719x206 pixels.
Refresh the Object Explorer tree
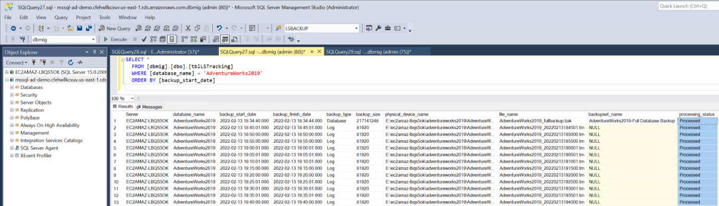(x=71, y=63)
